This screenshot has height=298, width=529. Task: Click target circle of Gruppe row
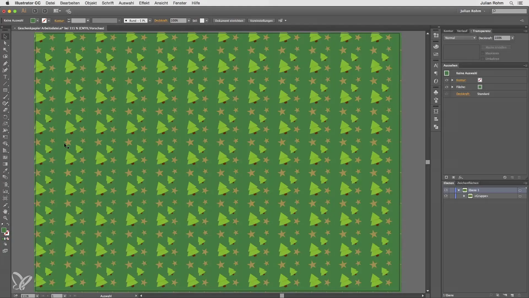(520, 196)
